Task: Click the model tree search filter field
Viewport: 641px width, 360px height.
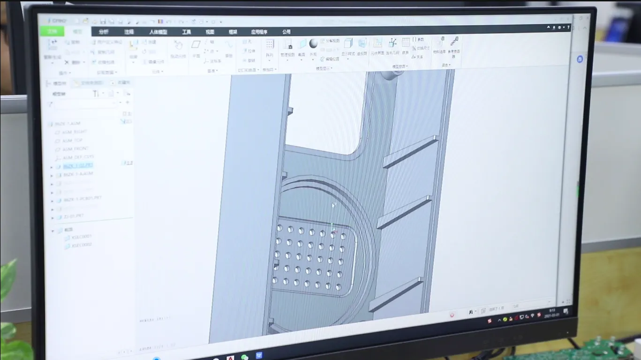Action: [84, 103]
